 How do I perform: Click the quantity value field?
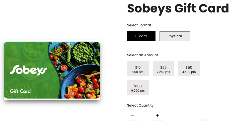tap(145, 115)
